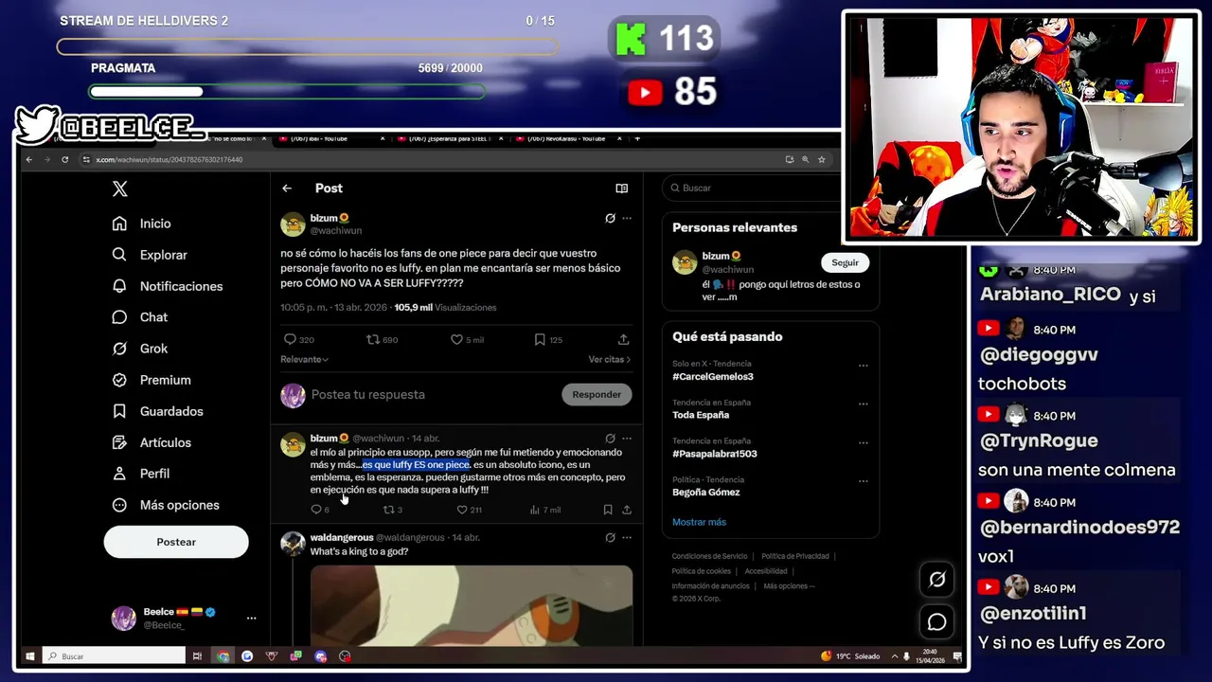Click the Windows Start button

tap(29, 655)
